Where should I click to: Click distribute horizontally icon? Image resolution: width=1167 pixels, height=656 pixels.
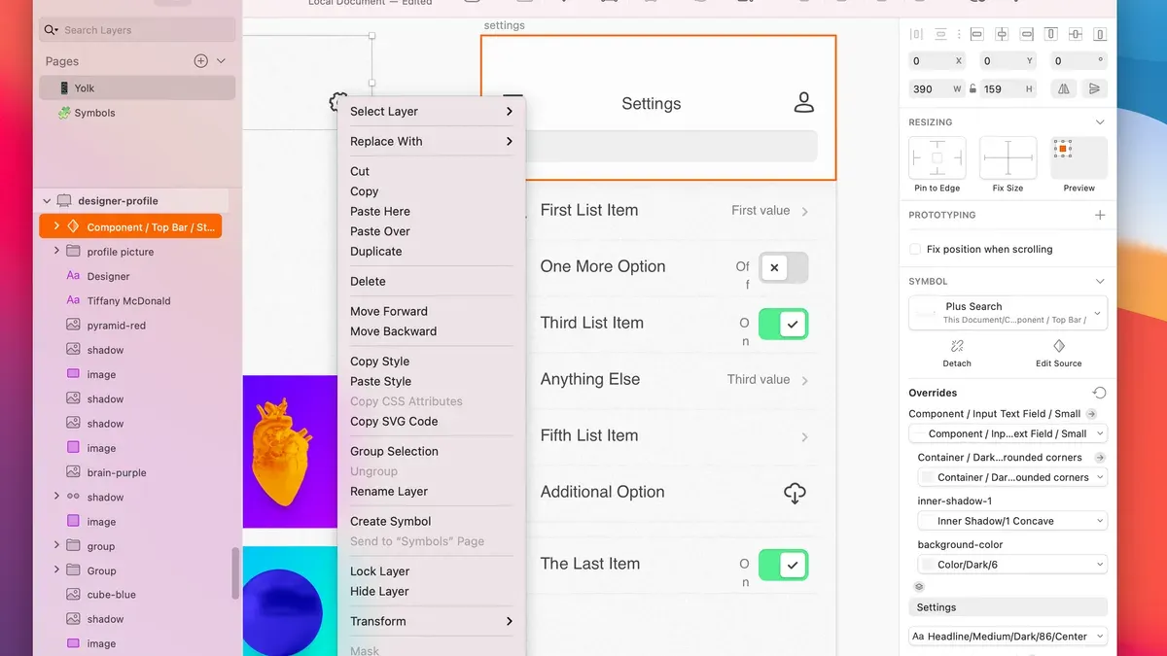tap(916, 34)
